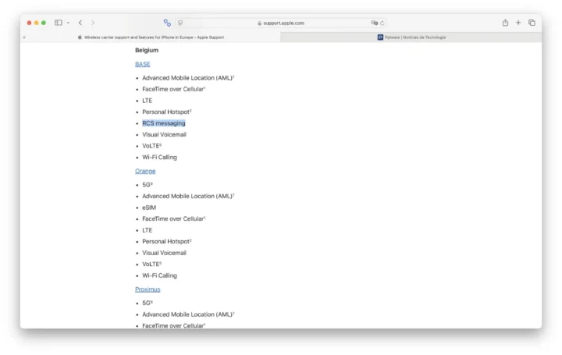562x355 pixels.
Task: Open the BASE carrier link
Action: coord(143,64)
